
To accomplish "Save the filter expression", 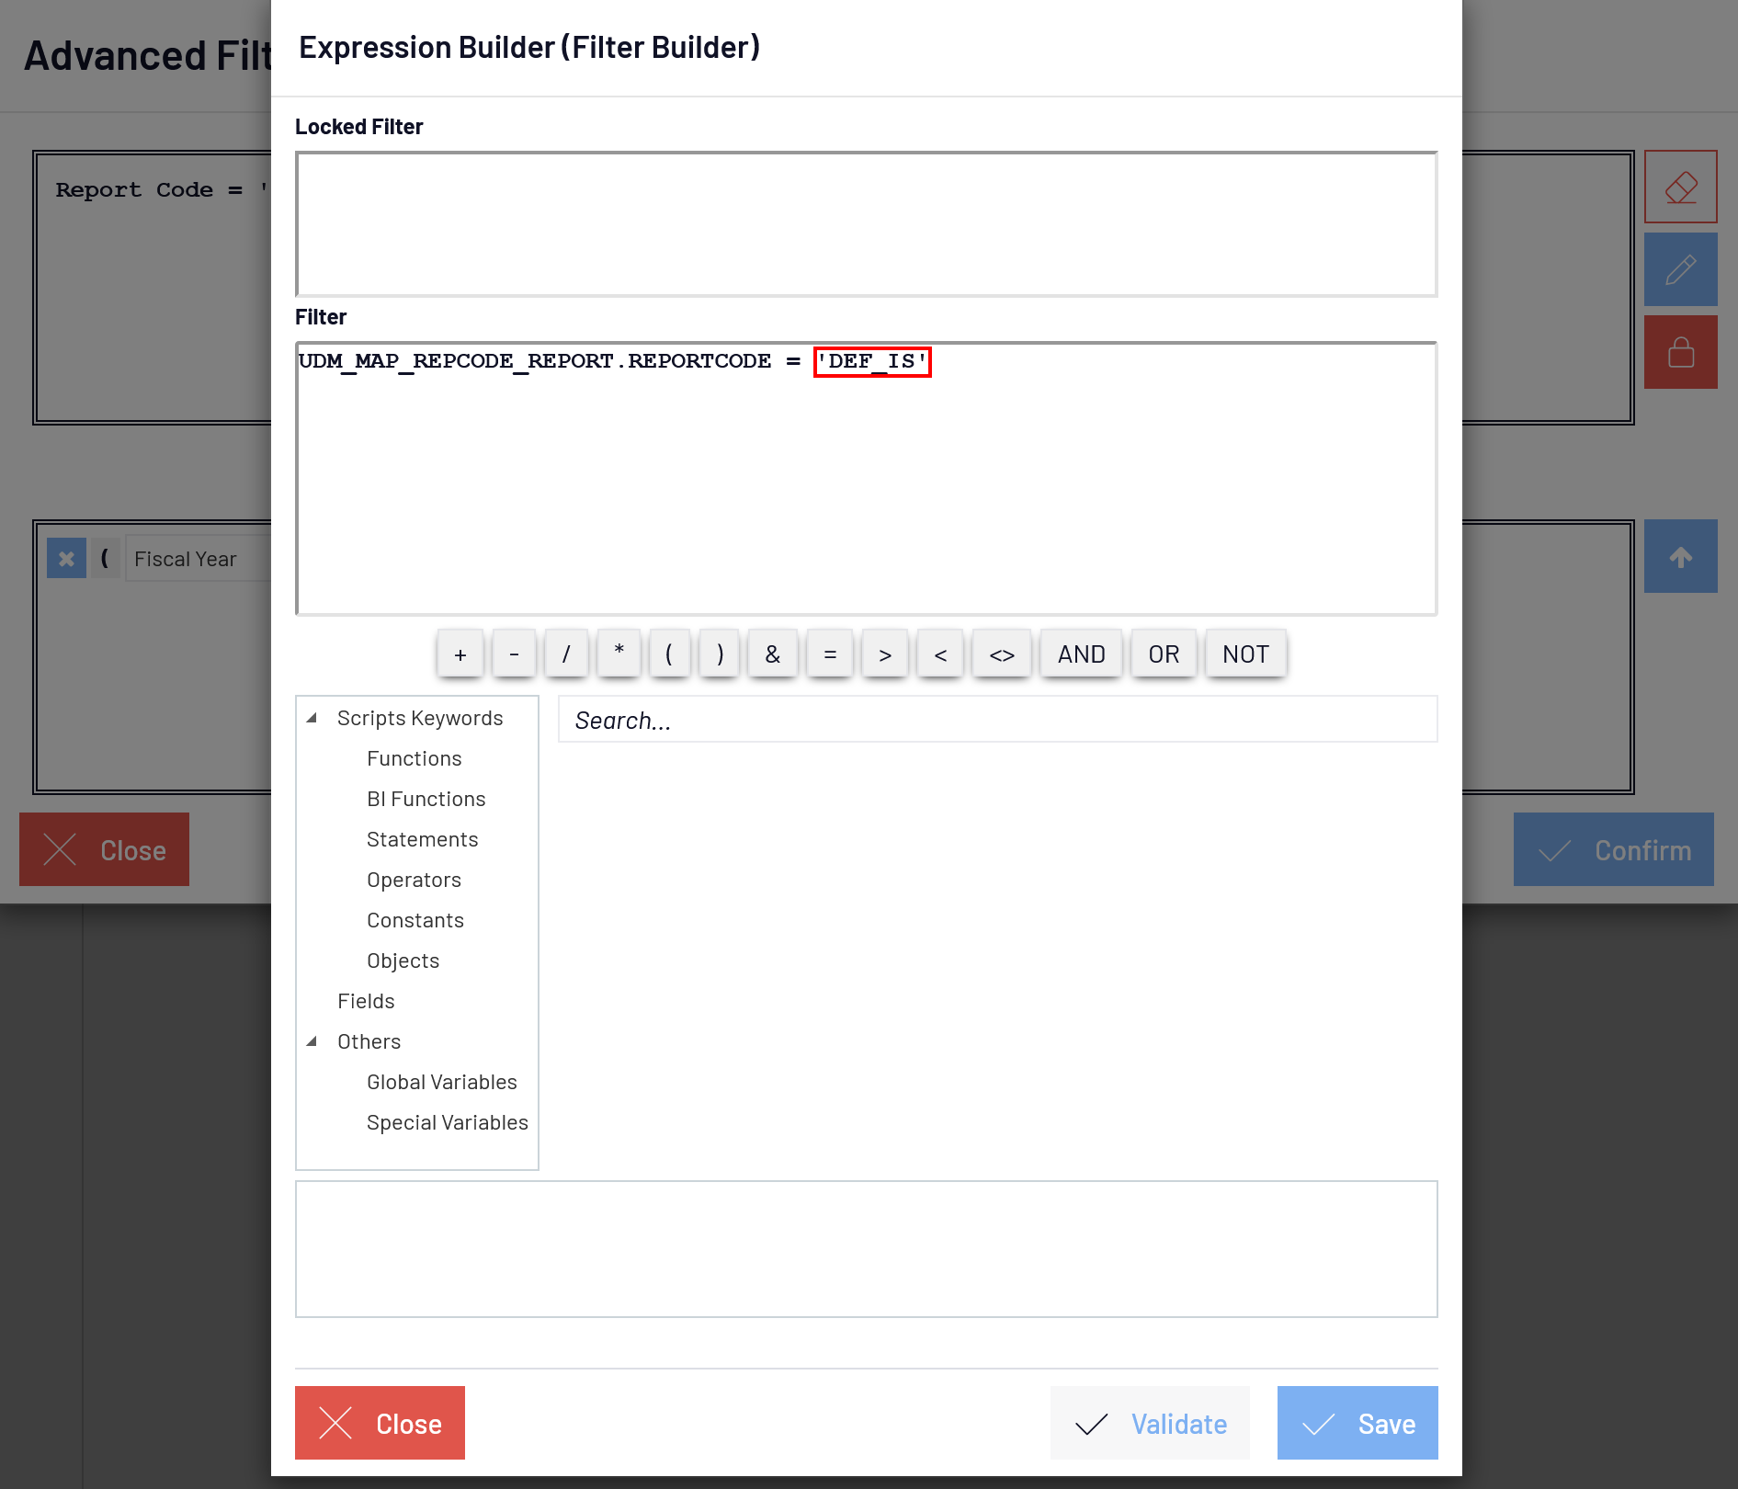I will (x=1357, y=1423).
